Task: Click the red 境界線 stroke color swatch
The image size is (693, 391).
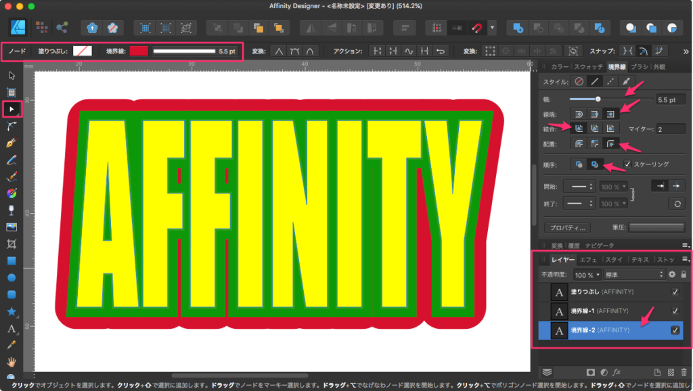Action: pyautogui.click(x=138, y=51)
